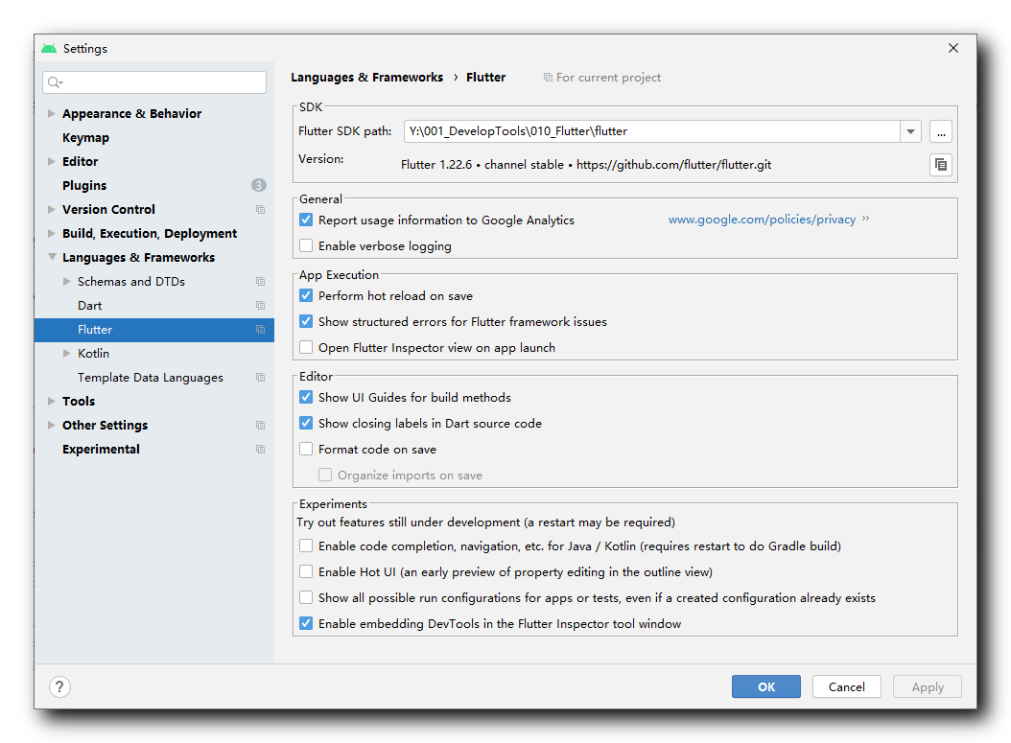Open the Flutter SDK path dropdown
Screen dimensions: 1011x743
click(x=909, y=131)
